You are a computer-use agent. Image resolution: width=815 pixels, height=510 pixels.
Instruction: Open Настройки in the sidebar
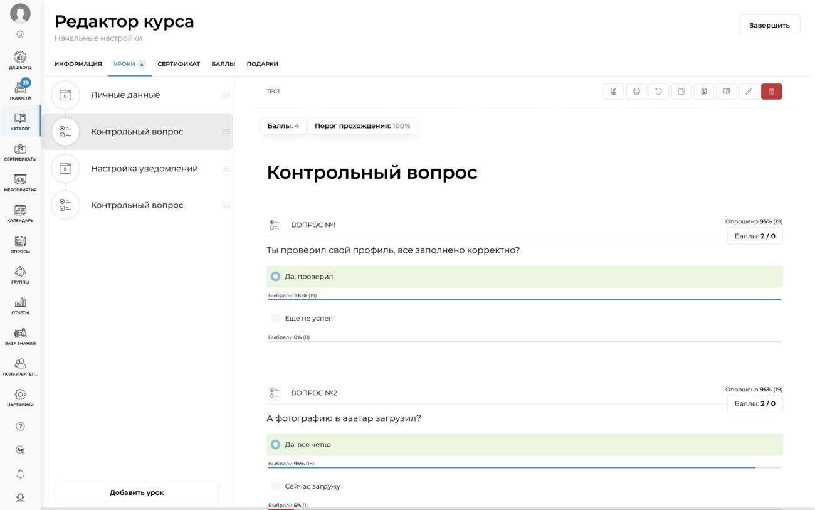20,398
